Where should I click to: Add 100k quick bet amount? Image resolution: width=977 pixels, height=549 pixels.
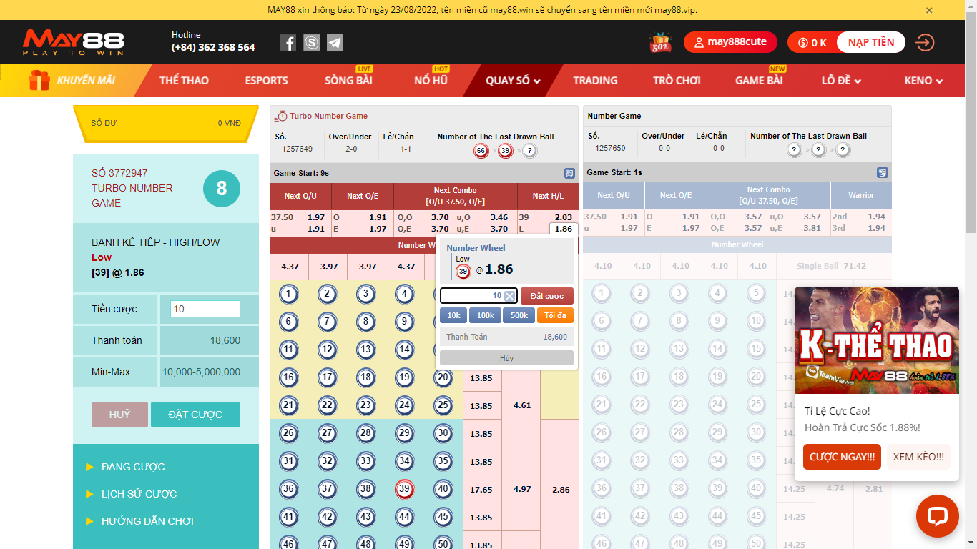tap(486, 315)
